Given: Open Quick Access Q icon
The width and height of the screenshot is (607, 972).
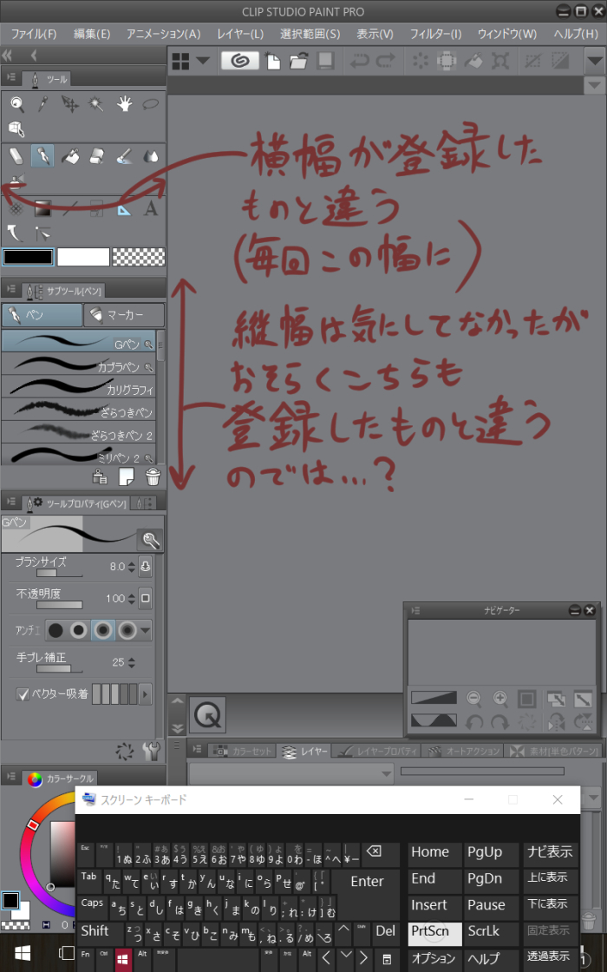Looking at the screenshot, I should tap(207, 715).
